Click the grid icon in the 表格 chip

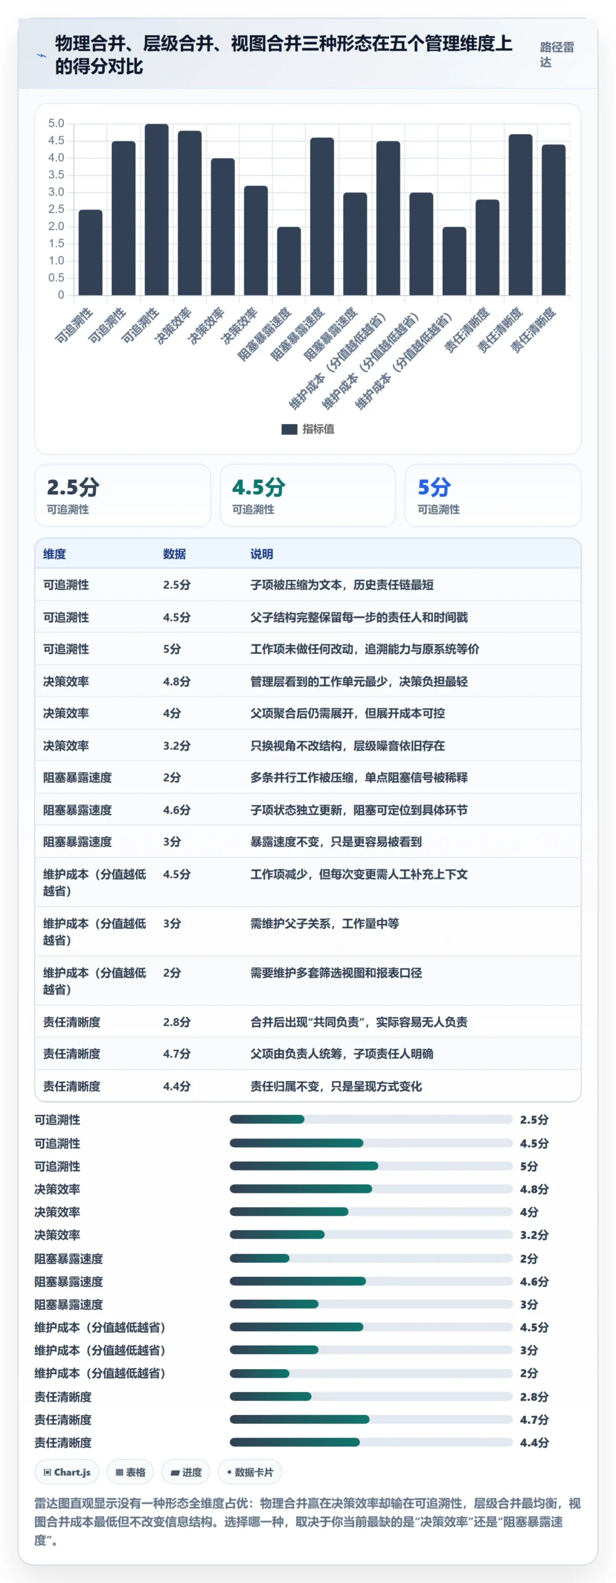pos(119,1472)
